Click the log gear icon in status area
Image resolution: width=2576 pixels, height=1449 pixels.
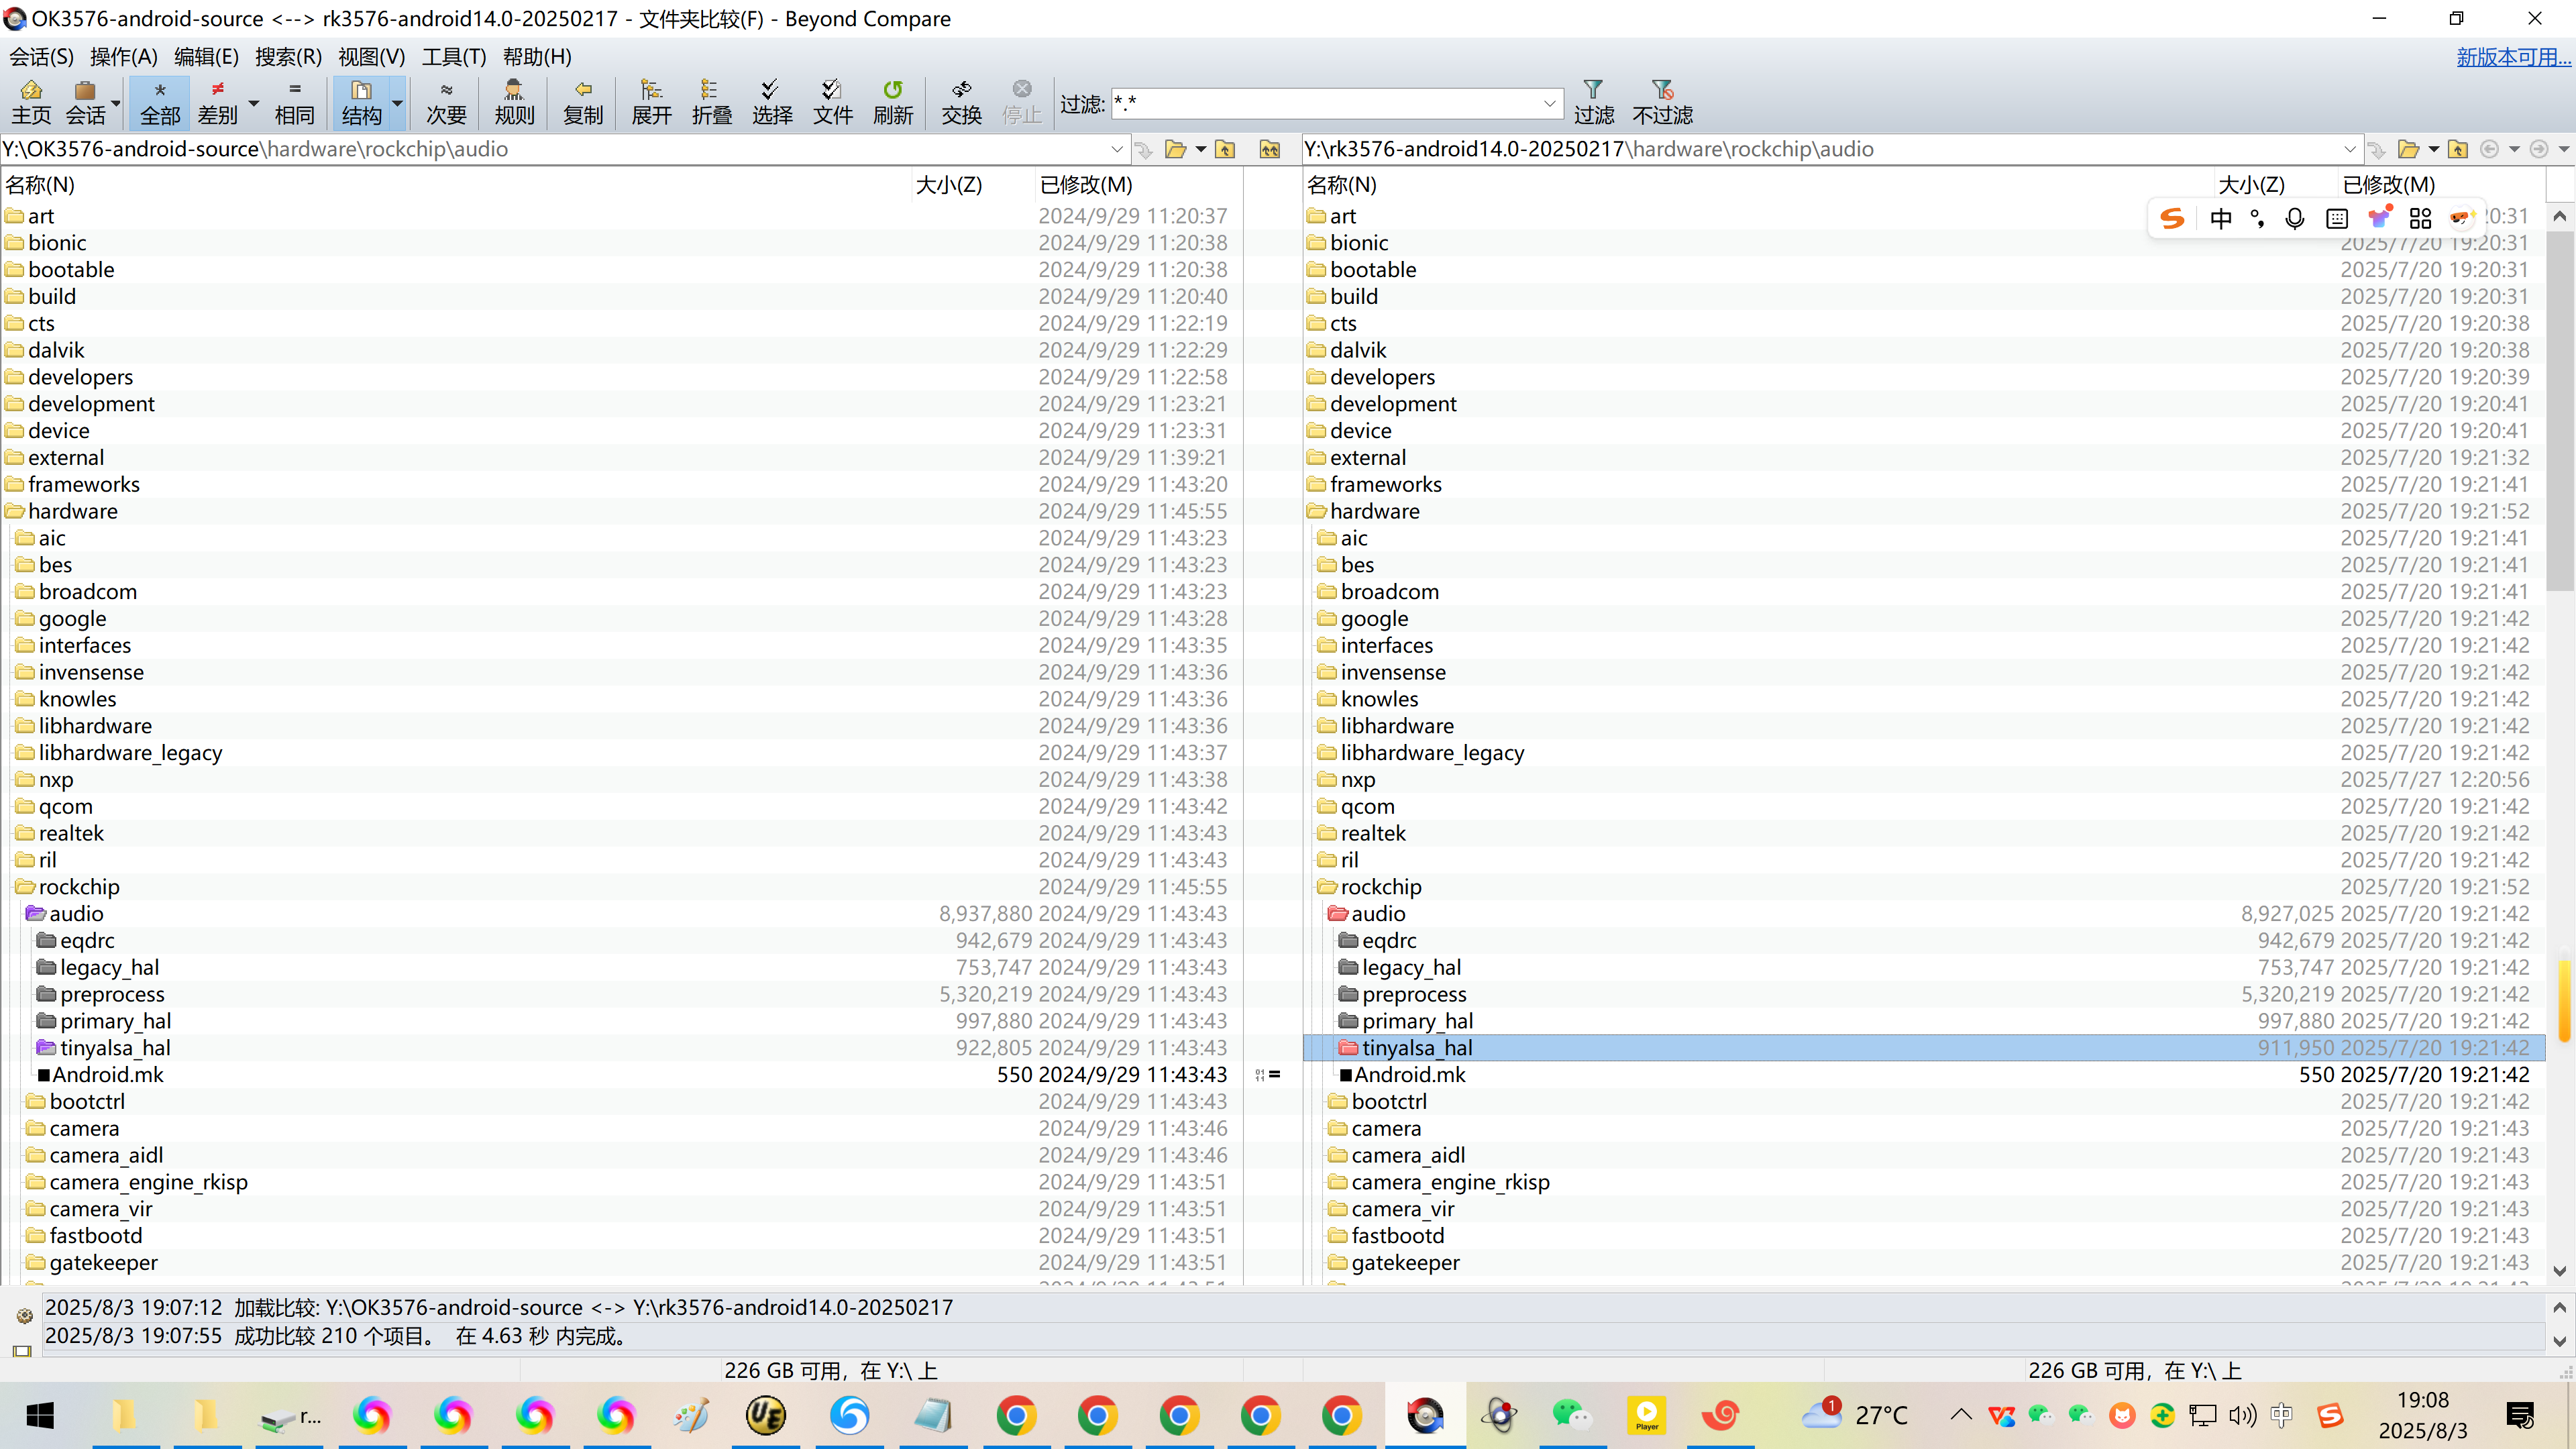click(x=24, y=1316)
